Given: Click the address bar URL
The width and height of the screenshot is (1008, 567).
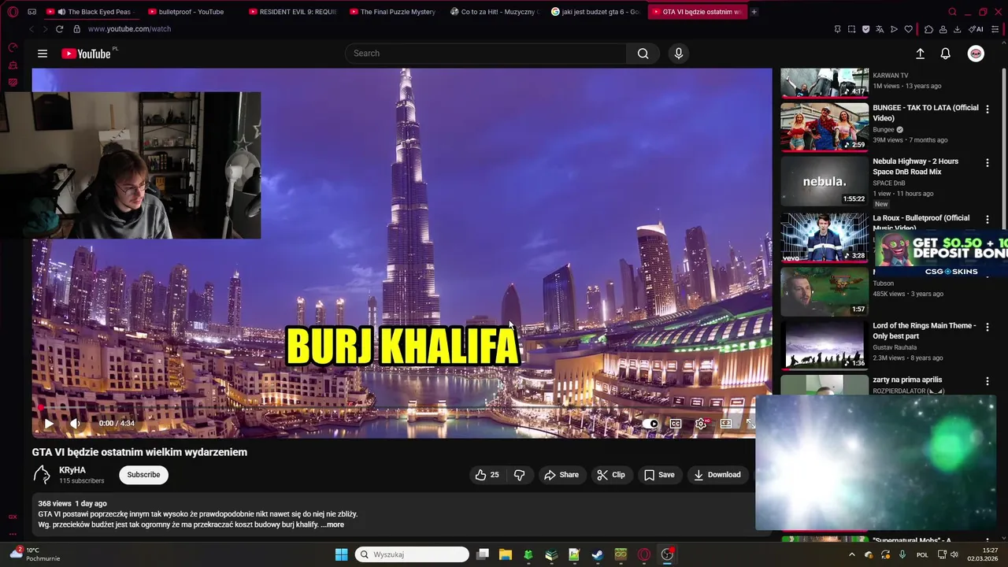Looking at the screenshot, I should tap(129, 29).
